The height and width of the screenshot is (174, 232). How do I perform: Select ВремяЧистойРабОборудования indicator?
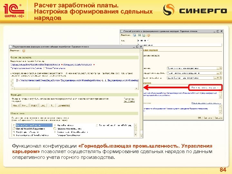point(30,129)
